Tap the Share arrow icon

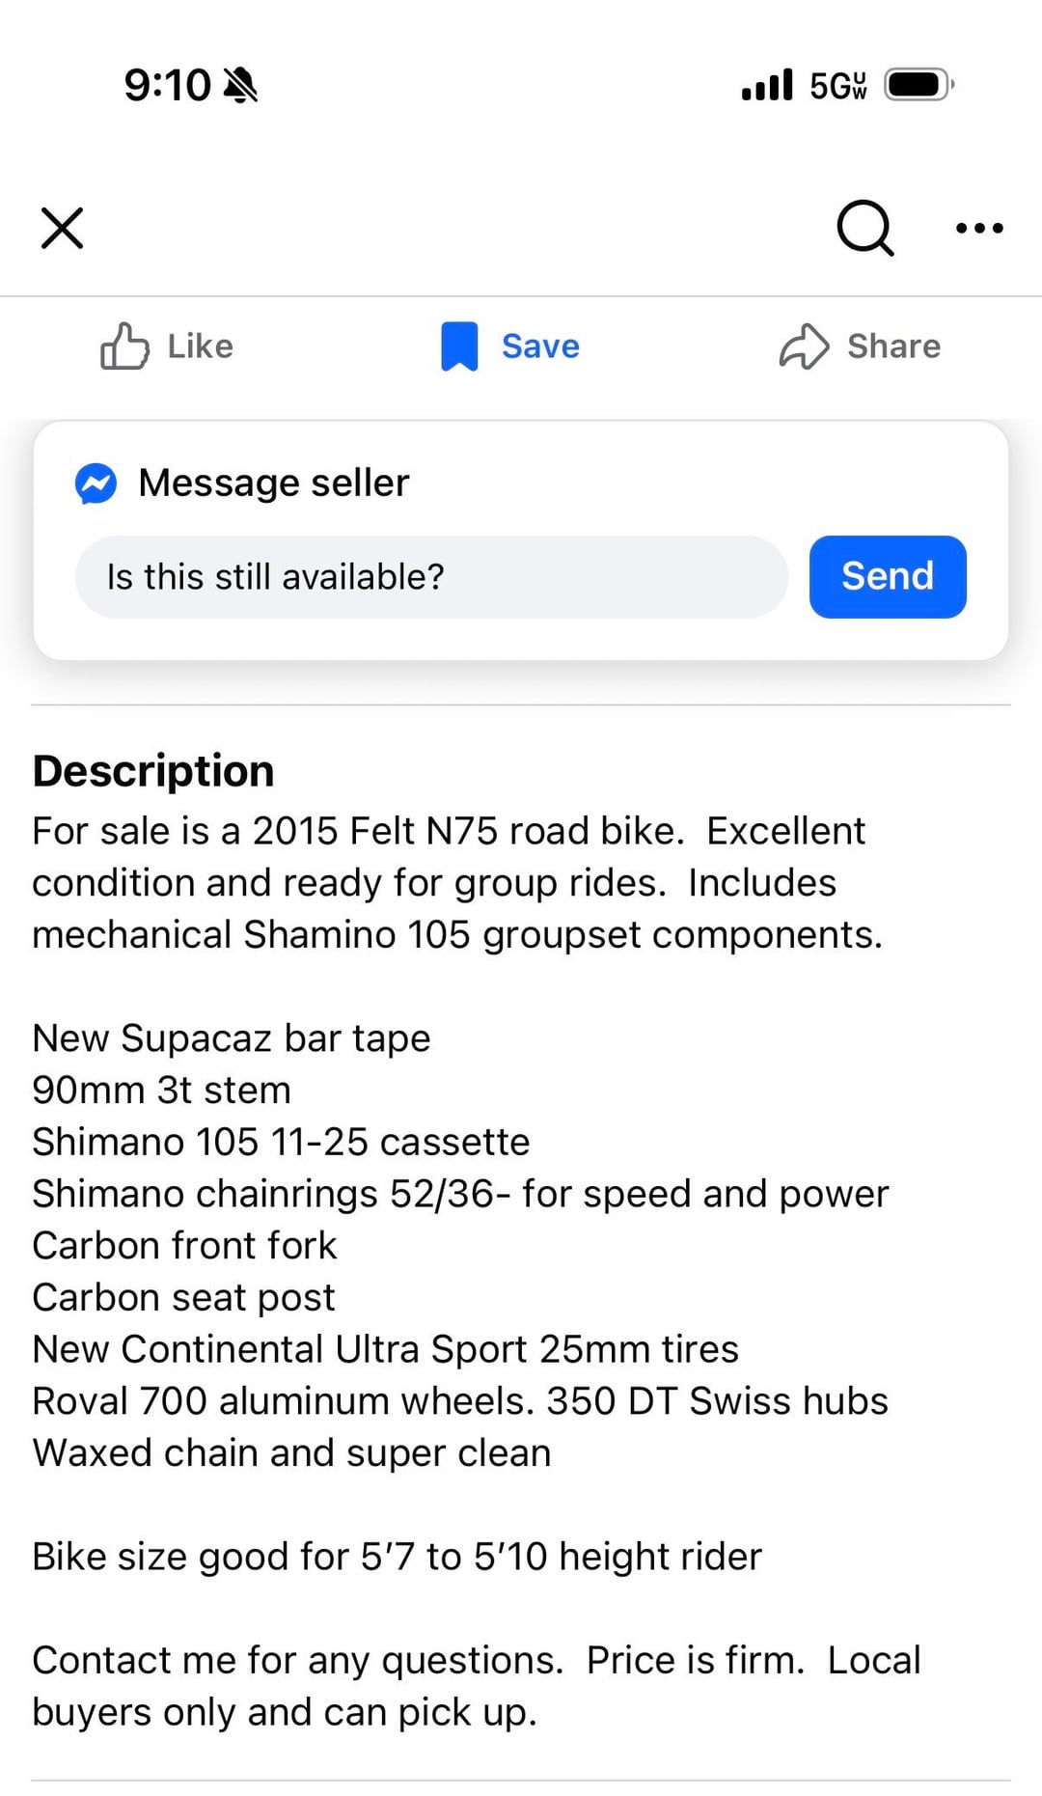click(x=804, y=346)
